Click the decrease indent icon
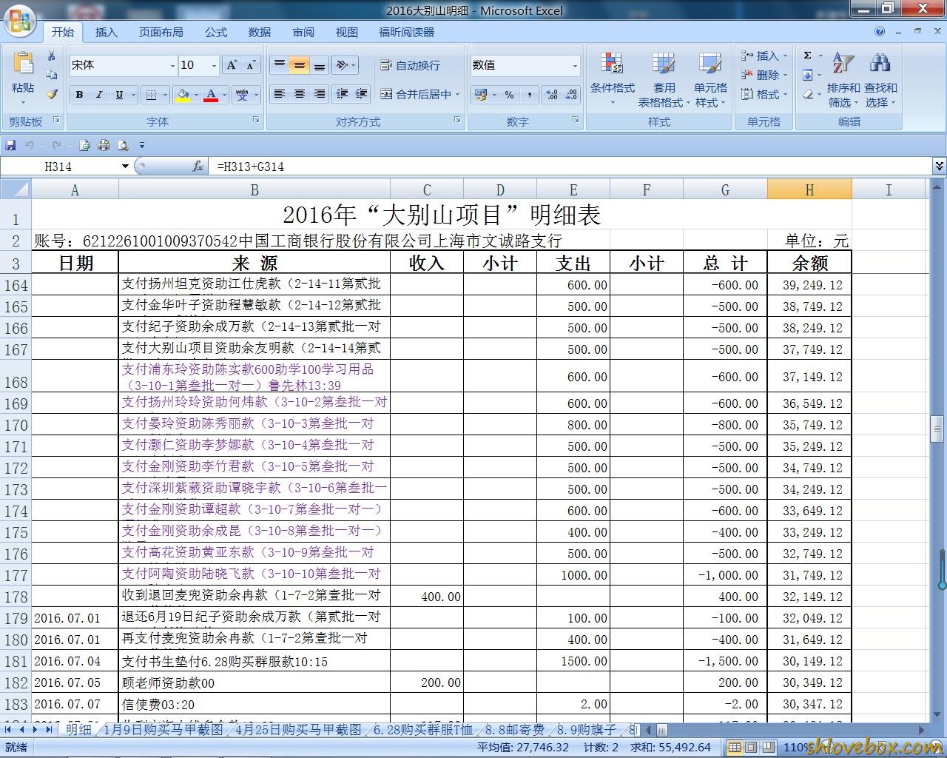 [342, 94]
